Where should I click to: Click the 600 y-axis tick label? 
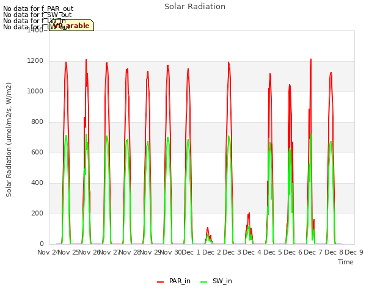point(37,152)
